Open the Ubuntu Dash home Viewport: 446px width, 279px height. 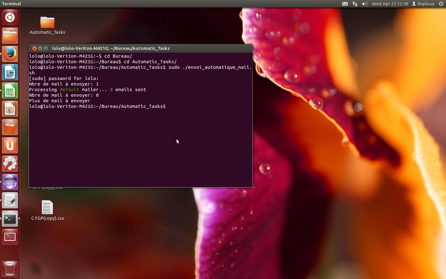(x=10, y=17)
